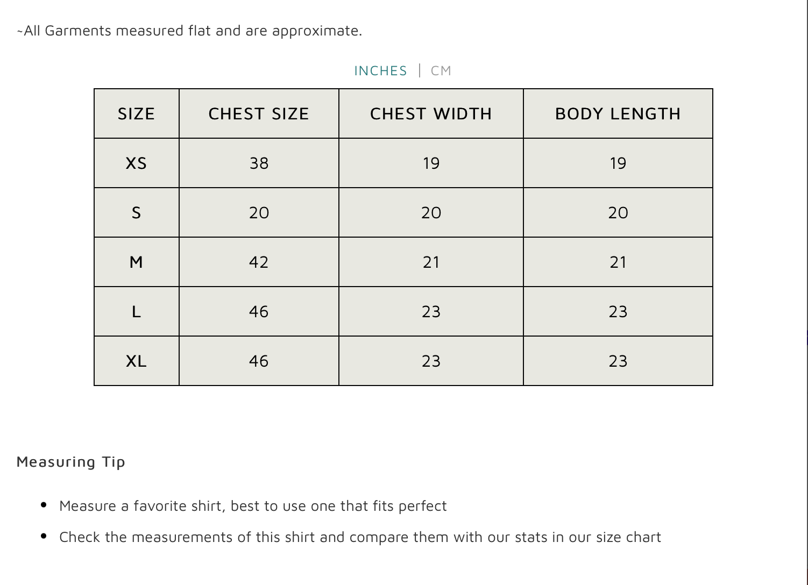This screenshot has height=585, width=808.
Task: Select the M size row label
Action: pyautogui.click(x=136, y=262)
